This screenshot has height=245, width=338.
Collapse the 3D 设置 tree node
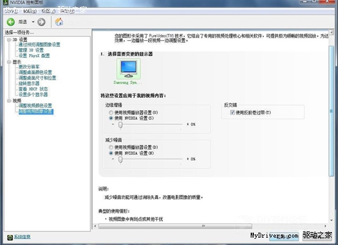pos(9,40)
